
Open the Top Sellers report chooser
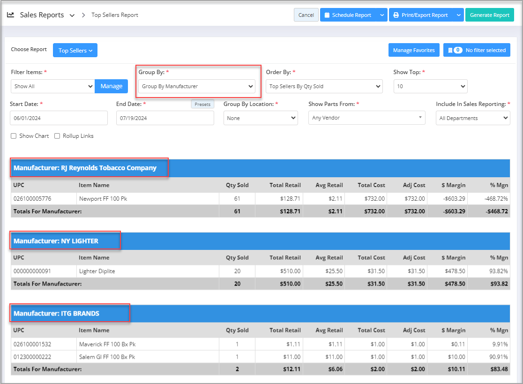pos(75,50)
